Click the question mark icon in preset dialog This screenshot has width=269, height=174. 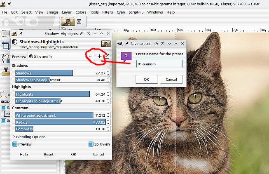126,57
